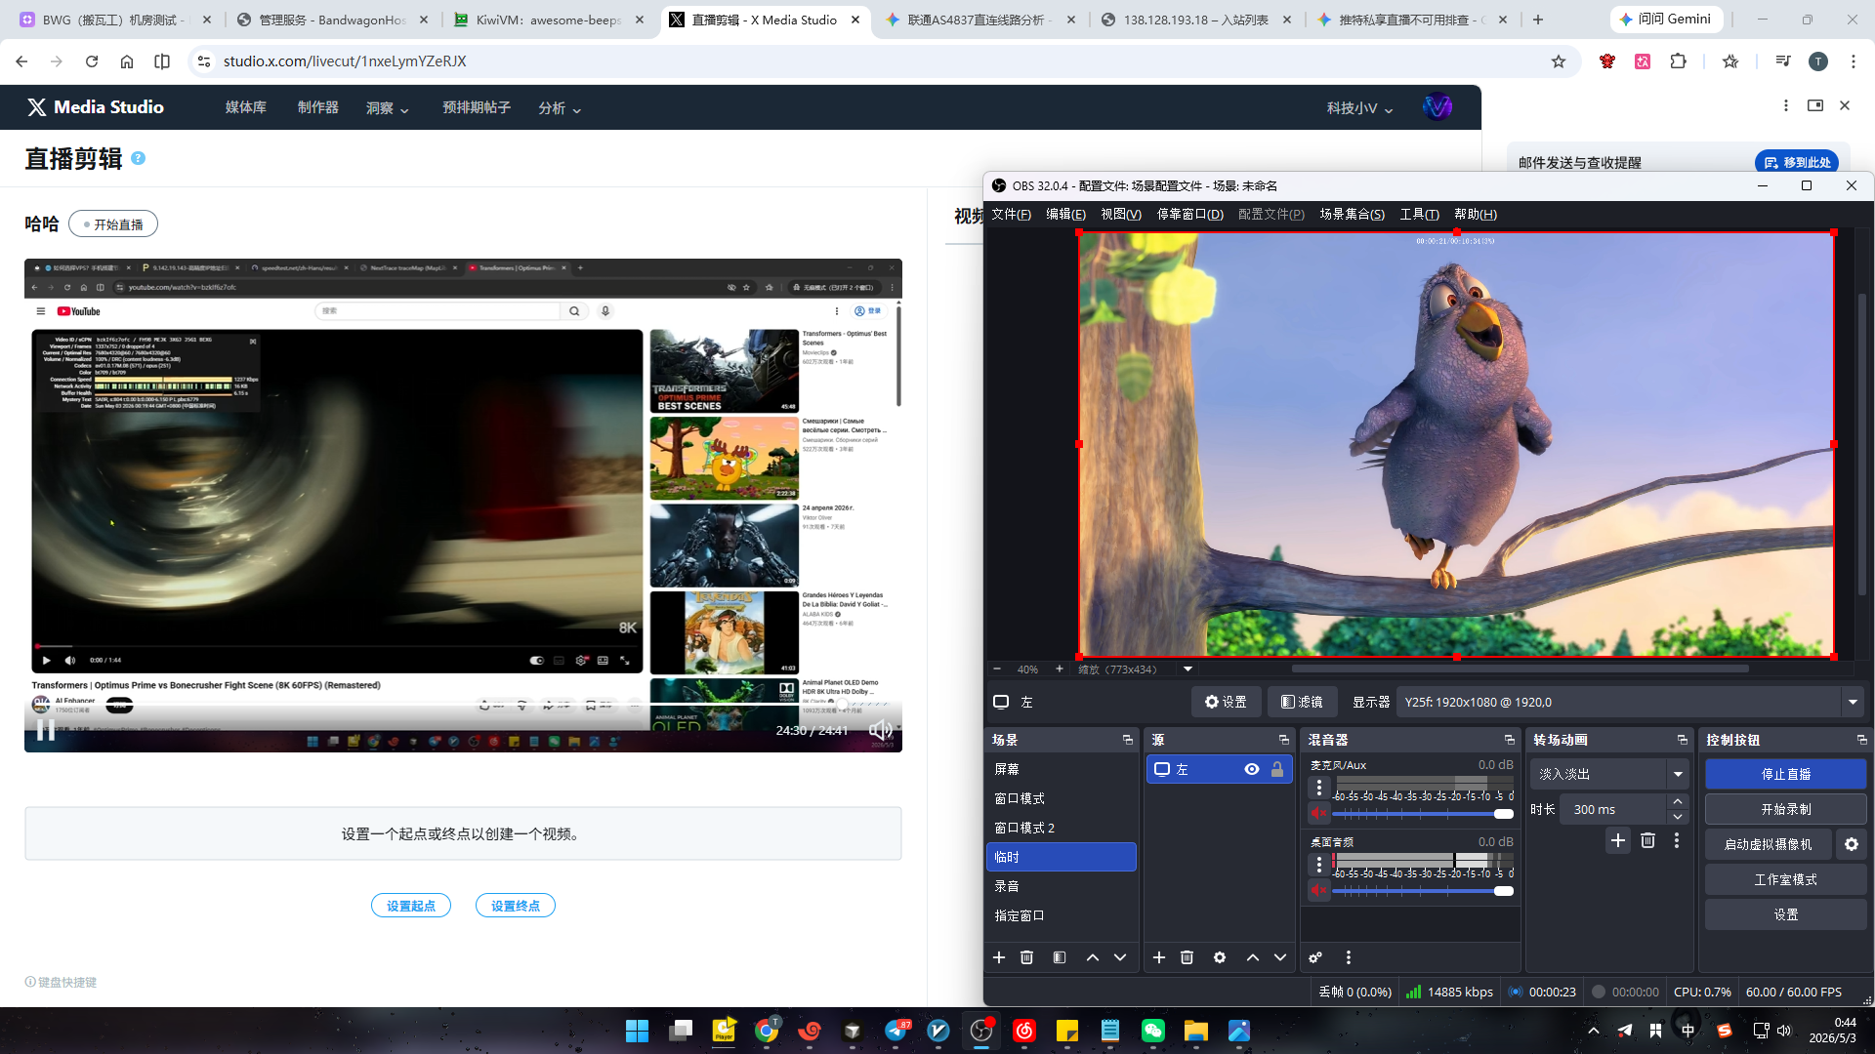1875x1054 pixels.
Task: Open source properties gear in sources panel
Action: pyautogui.click(x=1220, y=957)
